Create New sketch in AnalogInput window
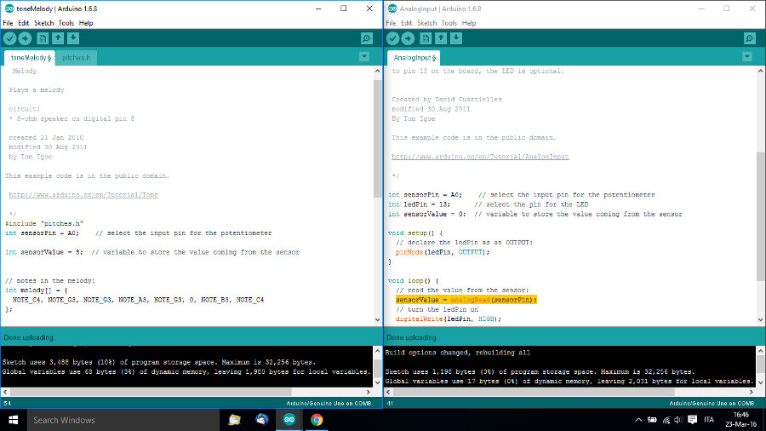 pos(426,38)
